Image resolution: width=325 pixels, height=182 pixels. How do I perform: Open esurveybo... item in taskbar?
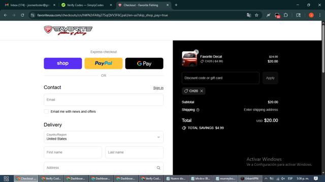coord(225,178)
